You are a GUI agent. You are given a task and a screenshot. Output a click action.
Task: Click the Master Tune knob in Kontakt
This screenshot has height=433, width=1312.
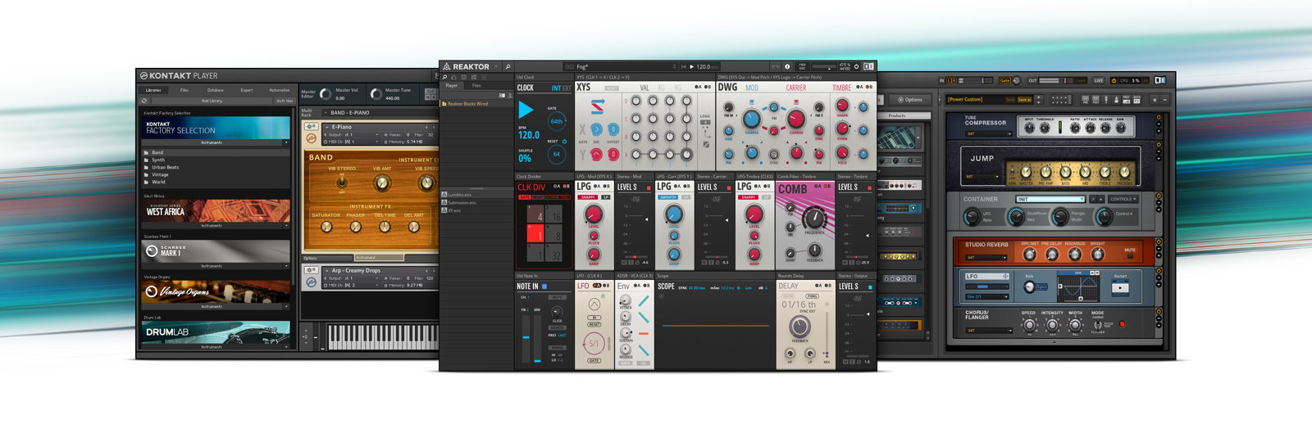click(376, 94)
